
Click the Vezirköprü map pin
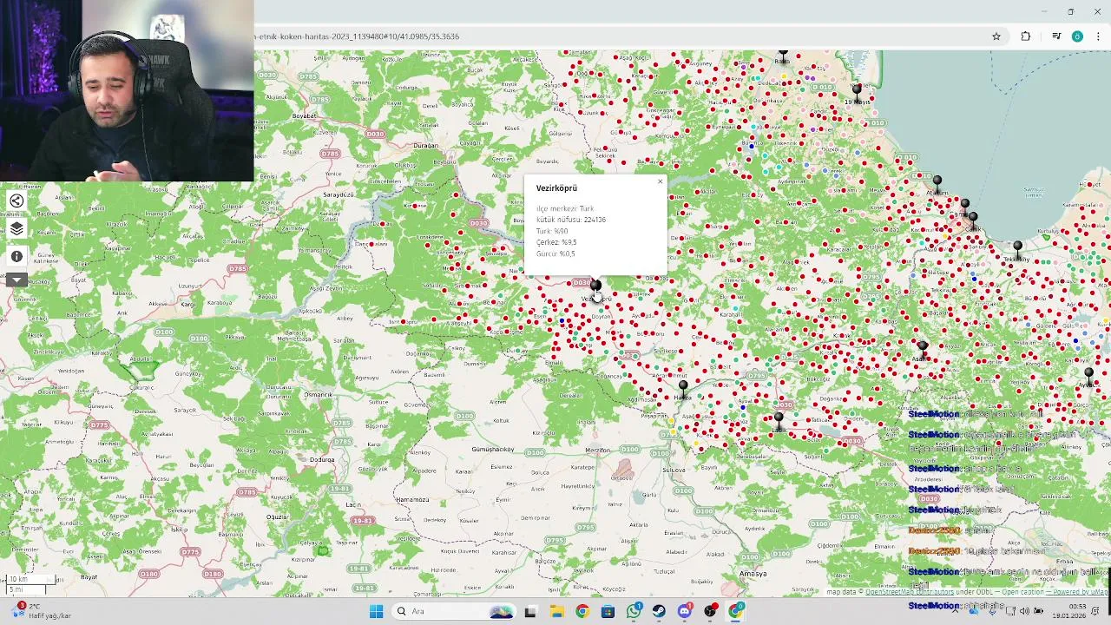[x=595, y=285]
